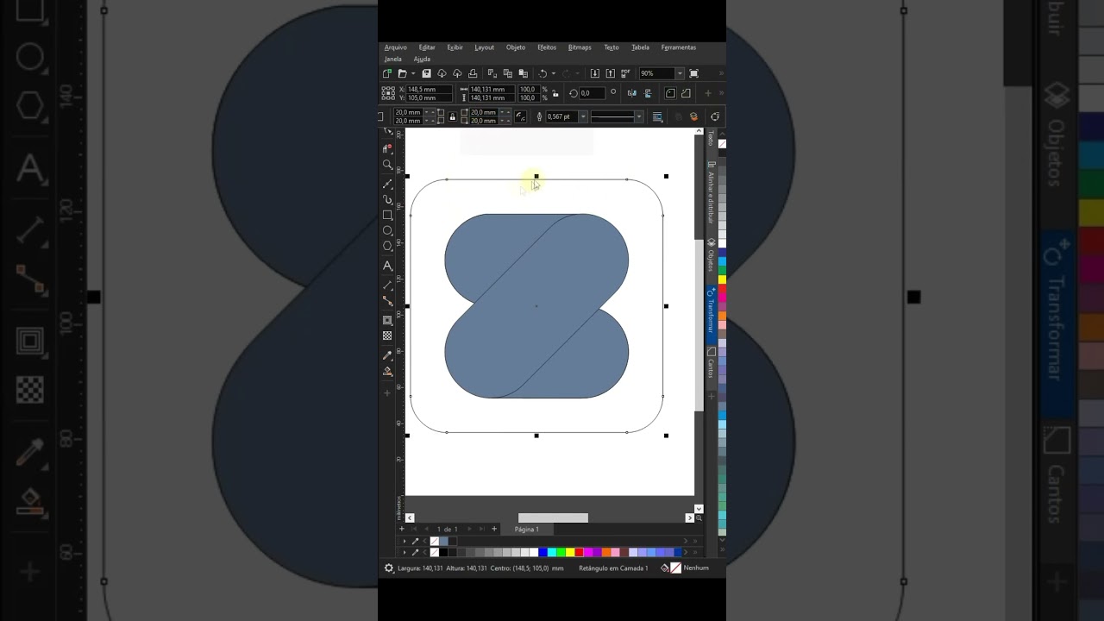Viewport: 1104px width, 621px height.
Task: Select the Text tool
Action: (387, 266)
